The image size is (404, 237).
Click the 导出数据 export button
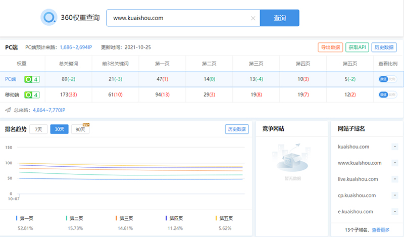click(x=330, y=48)
